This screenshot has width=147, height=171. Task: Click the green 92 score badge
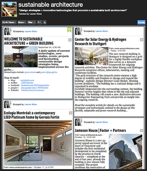tap(16, 16)
